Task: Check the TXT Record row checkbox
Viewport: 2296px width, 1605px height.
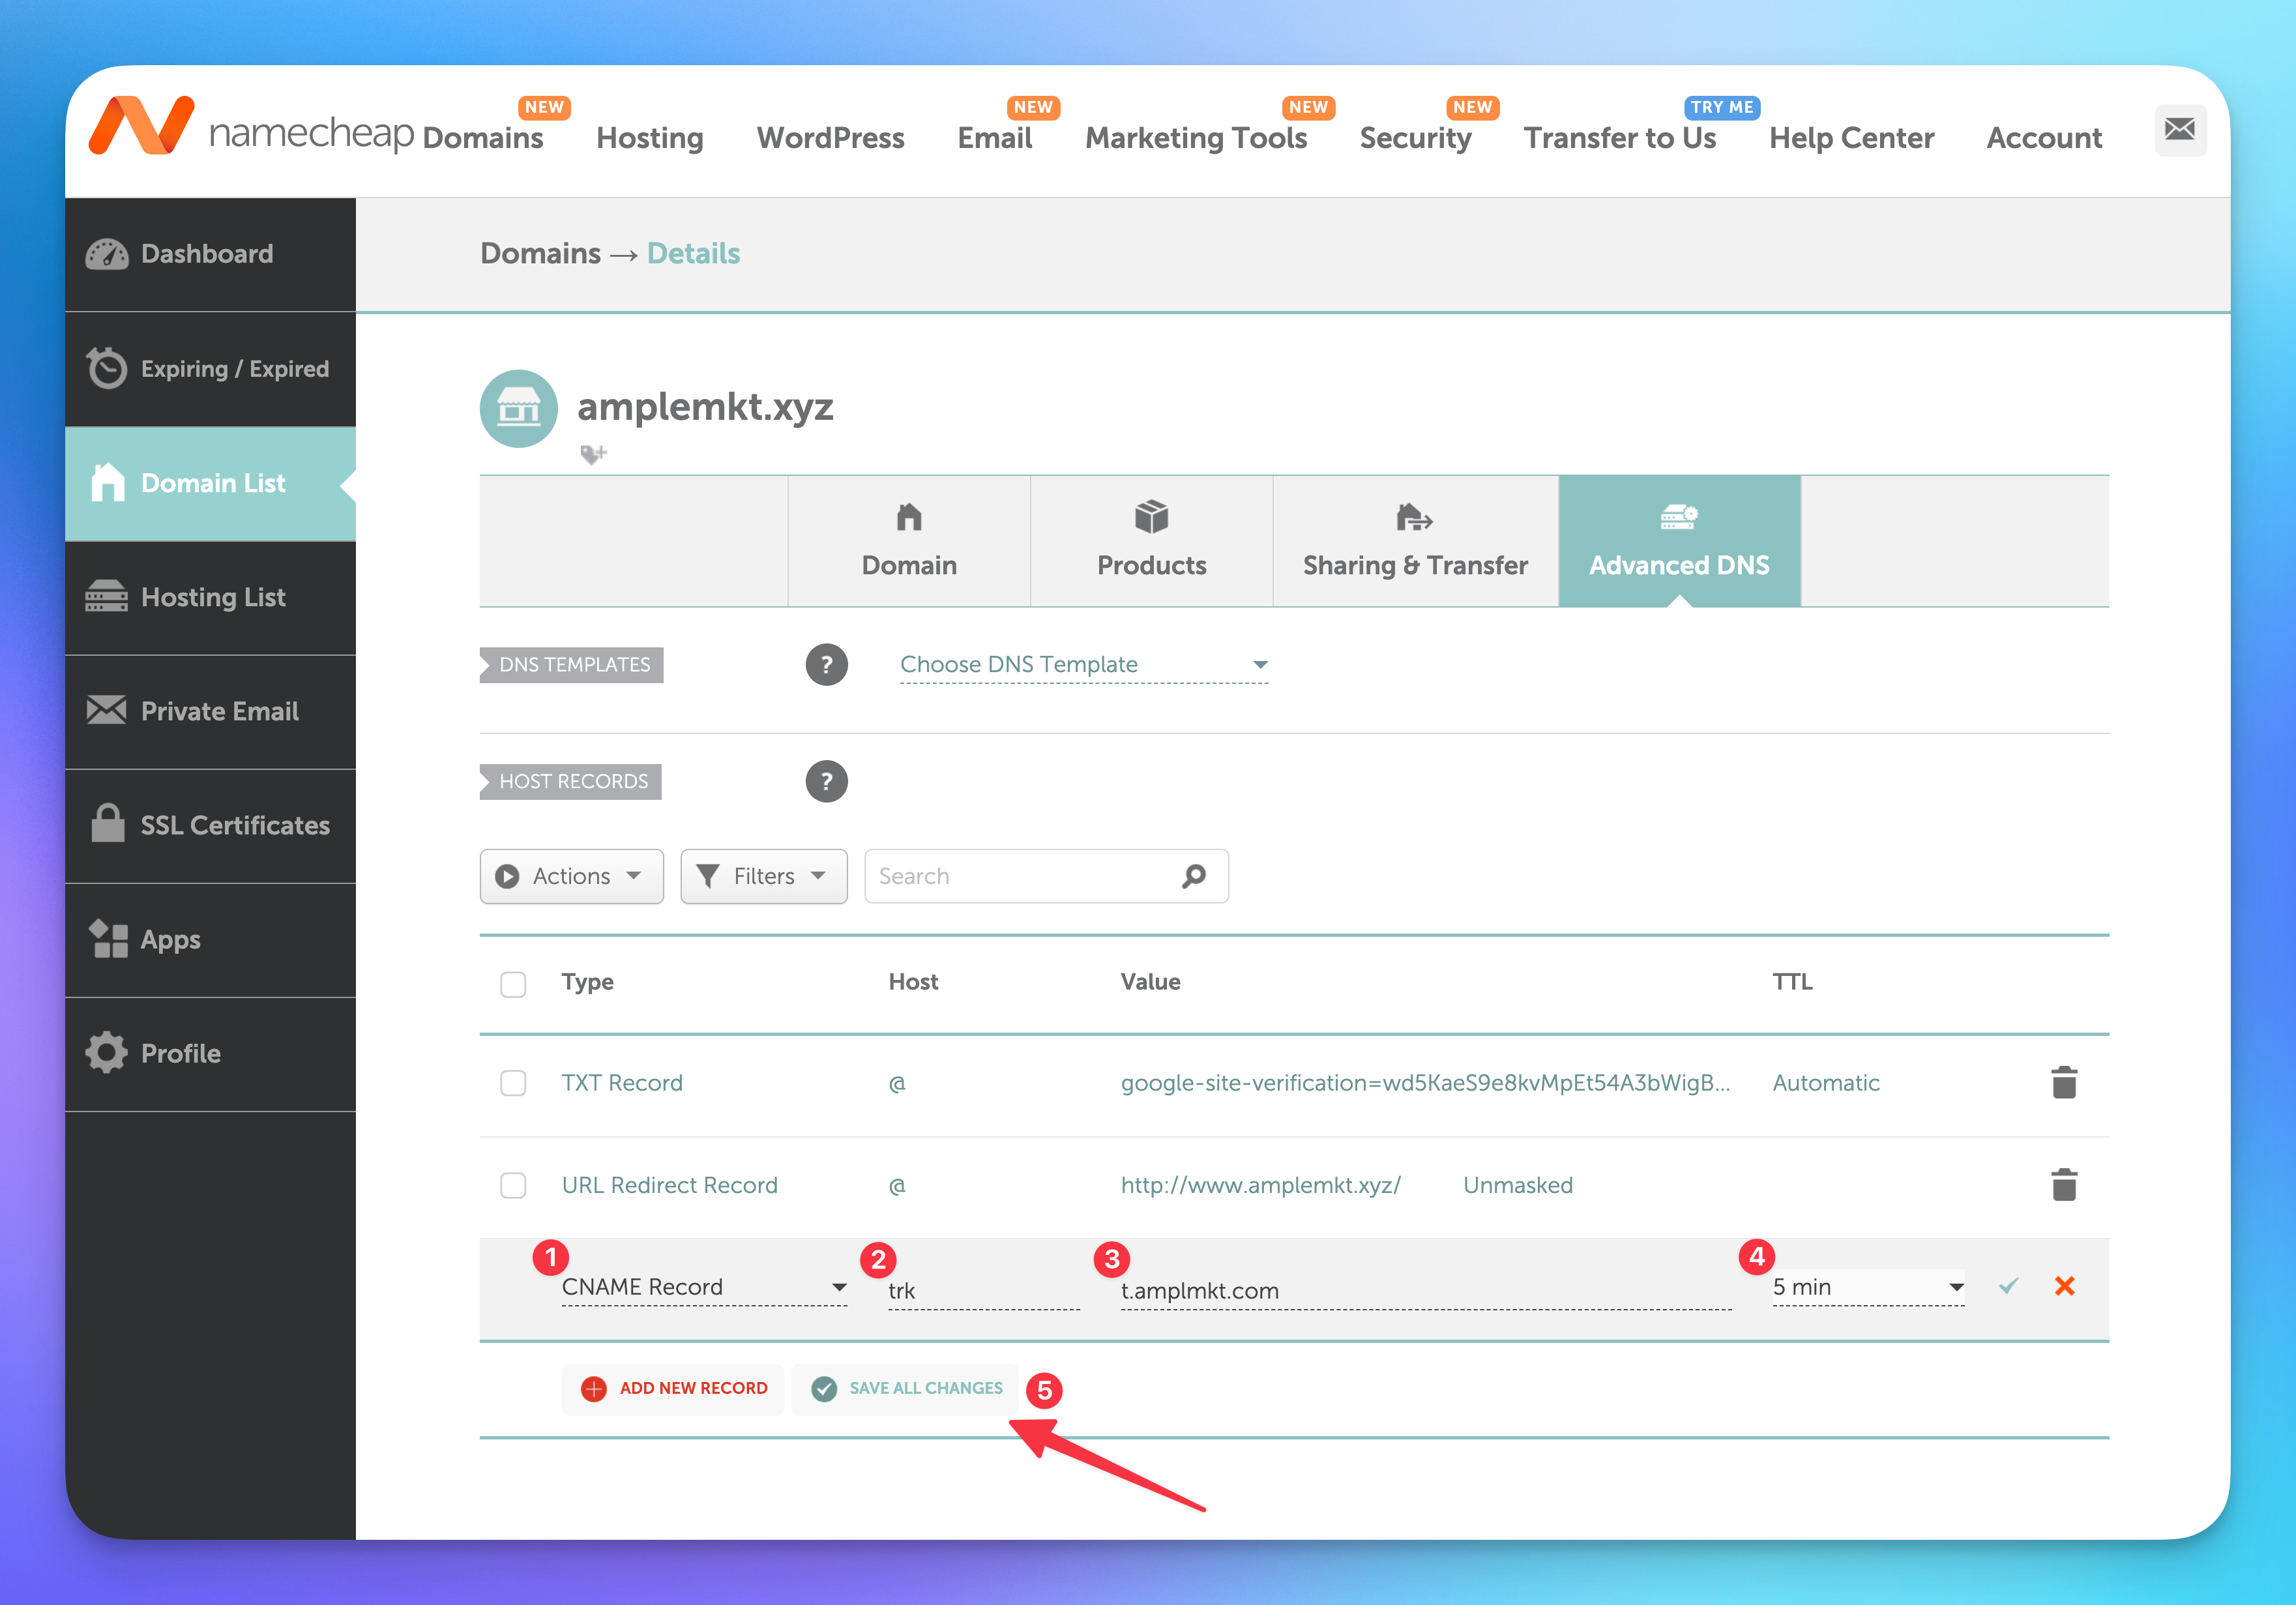Action: coord(513,1083)
